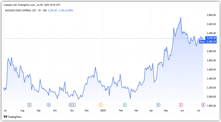Click the Mar label on the time axis
Screen dimensions: 221x122
point(137,110)
